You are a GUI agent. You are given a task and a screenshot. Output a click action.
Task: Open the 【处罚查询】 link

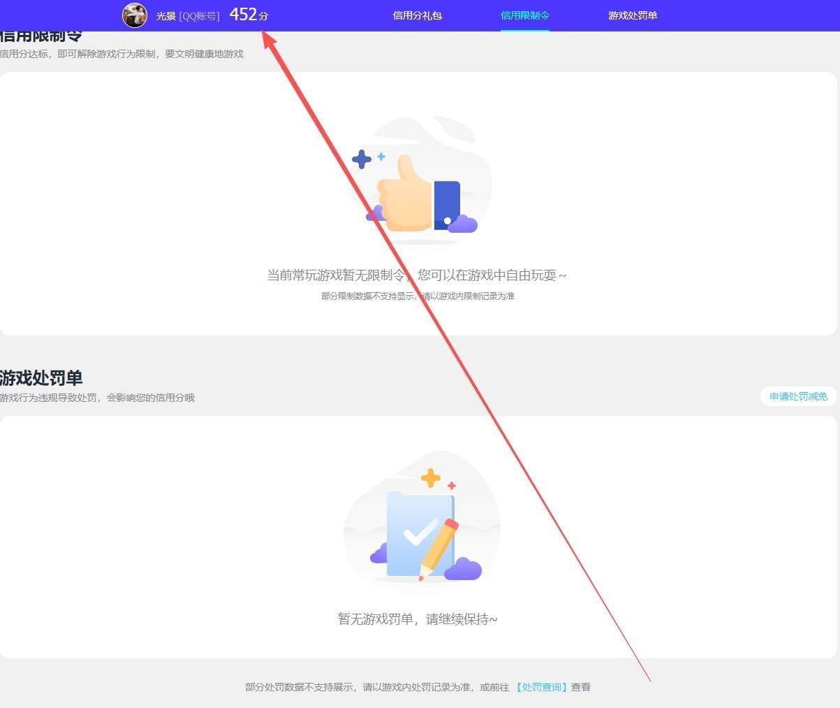[541, 687]
